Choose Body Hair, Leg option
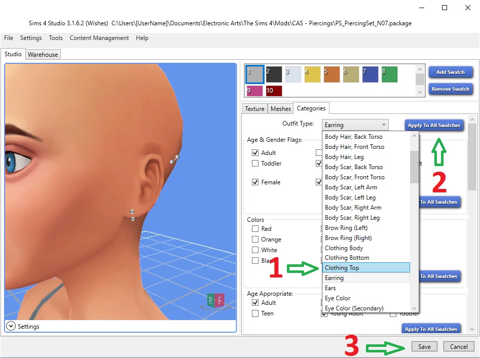This screenshot has height=358, width=480. click(x=366, y=157)
